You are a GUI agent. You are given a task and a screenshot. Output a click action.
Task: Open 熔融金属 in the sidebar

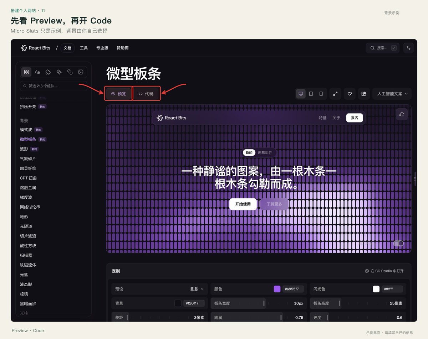tap(28, 187)
